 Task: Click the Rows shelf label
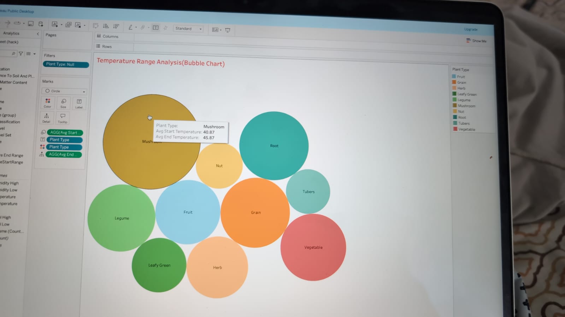pyautogui.click(x=107, y=47)
